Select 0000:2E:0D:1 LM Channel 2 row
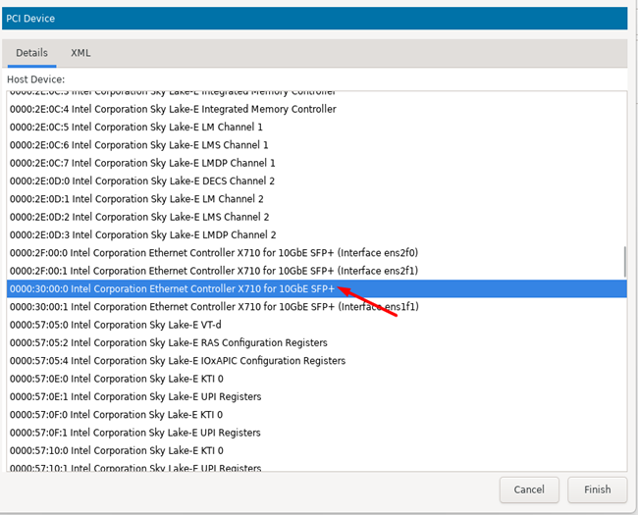The image size is (638, 515). tap(317, 199)
